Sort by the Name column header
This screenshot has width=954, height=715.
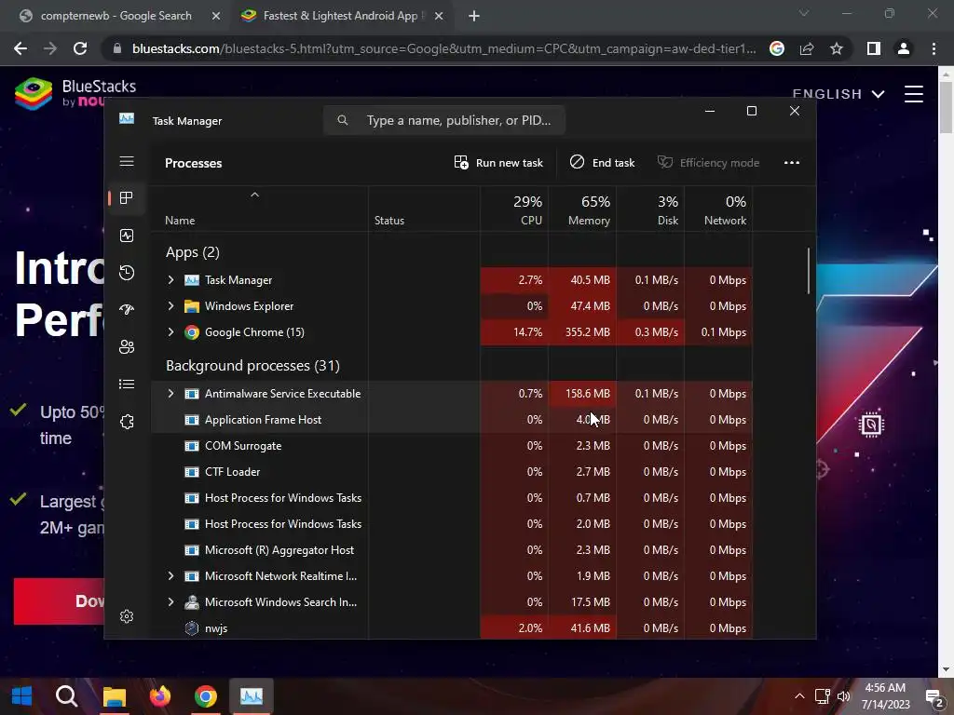(x=180, y=220)
